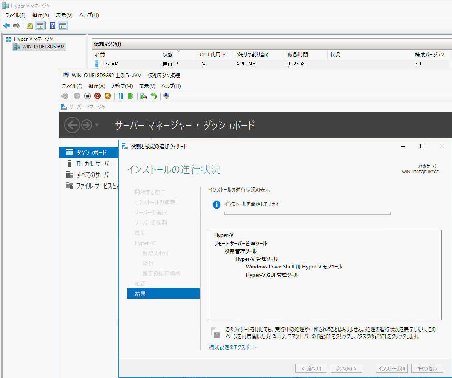452x378 pixels.
Task: Click the 4096 MB memory cell
Action: click(x=246, y=64)
